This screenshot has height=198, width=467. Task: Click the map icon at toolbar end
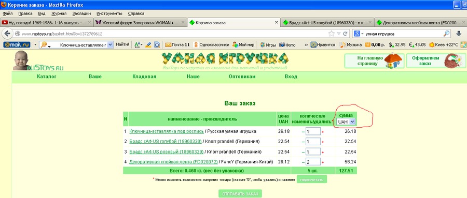(464, 45)
